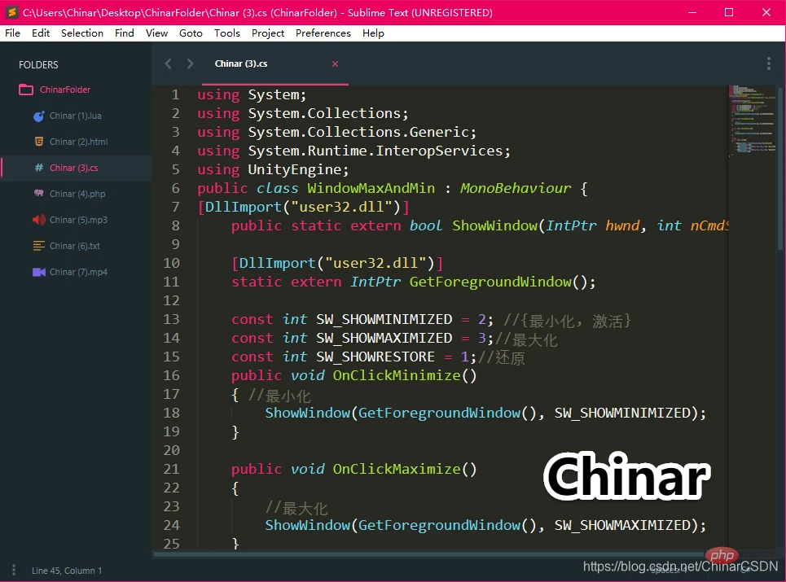This screenshot has width=786, height=582.
Task: Click the FOLDERS sidebar heading
Action: coord(38,64)
